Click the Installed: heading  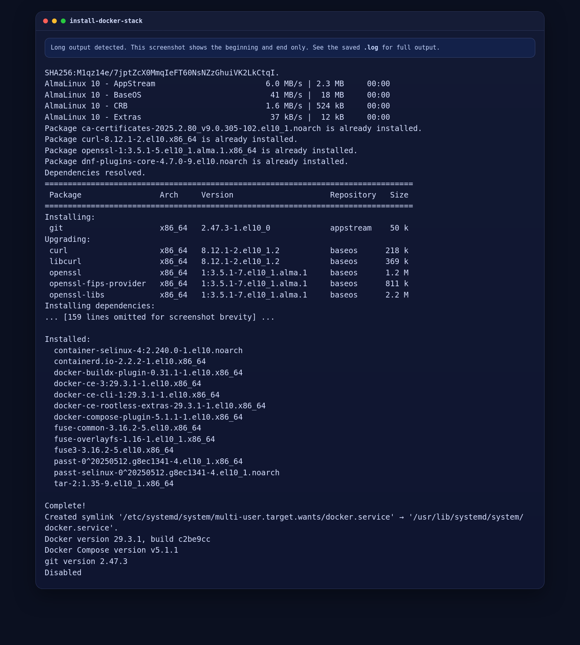[x=68, y=339]
